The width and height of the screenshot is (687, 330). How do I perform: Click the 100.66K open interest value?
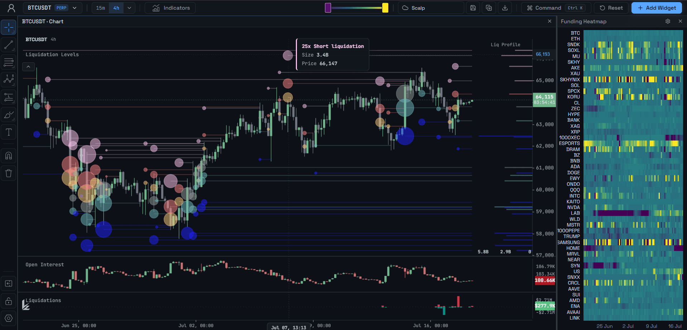[545, 280]
